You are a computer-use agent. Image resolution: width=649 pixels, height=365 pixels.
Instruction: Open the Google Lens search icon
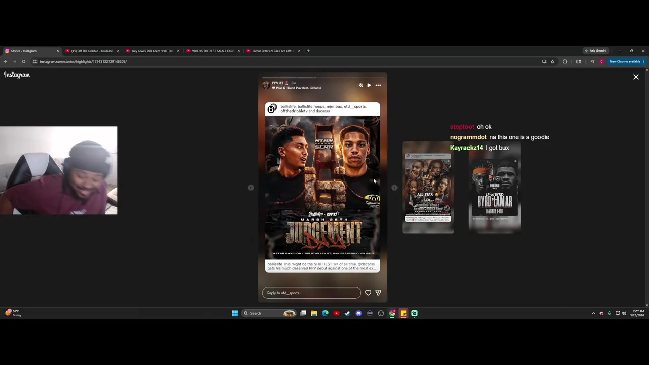(x=579, y=61)
